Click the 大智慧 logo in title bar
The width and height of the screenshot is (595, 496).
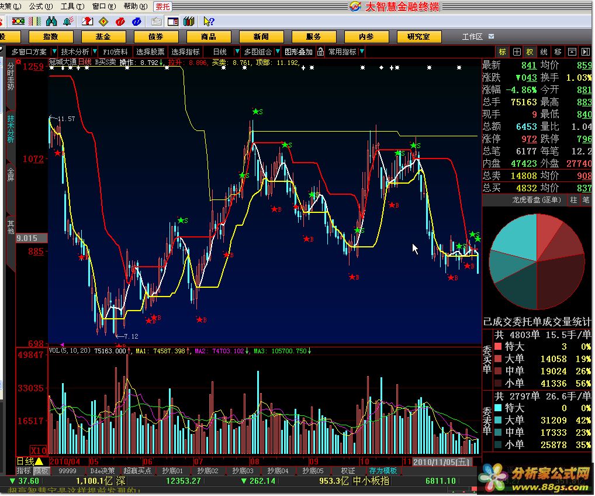click(355, 6)
